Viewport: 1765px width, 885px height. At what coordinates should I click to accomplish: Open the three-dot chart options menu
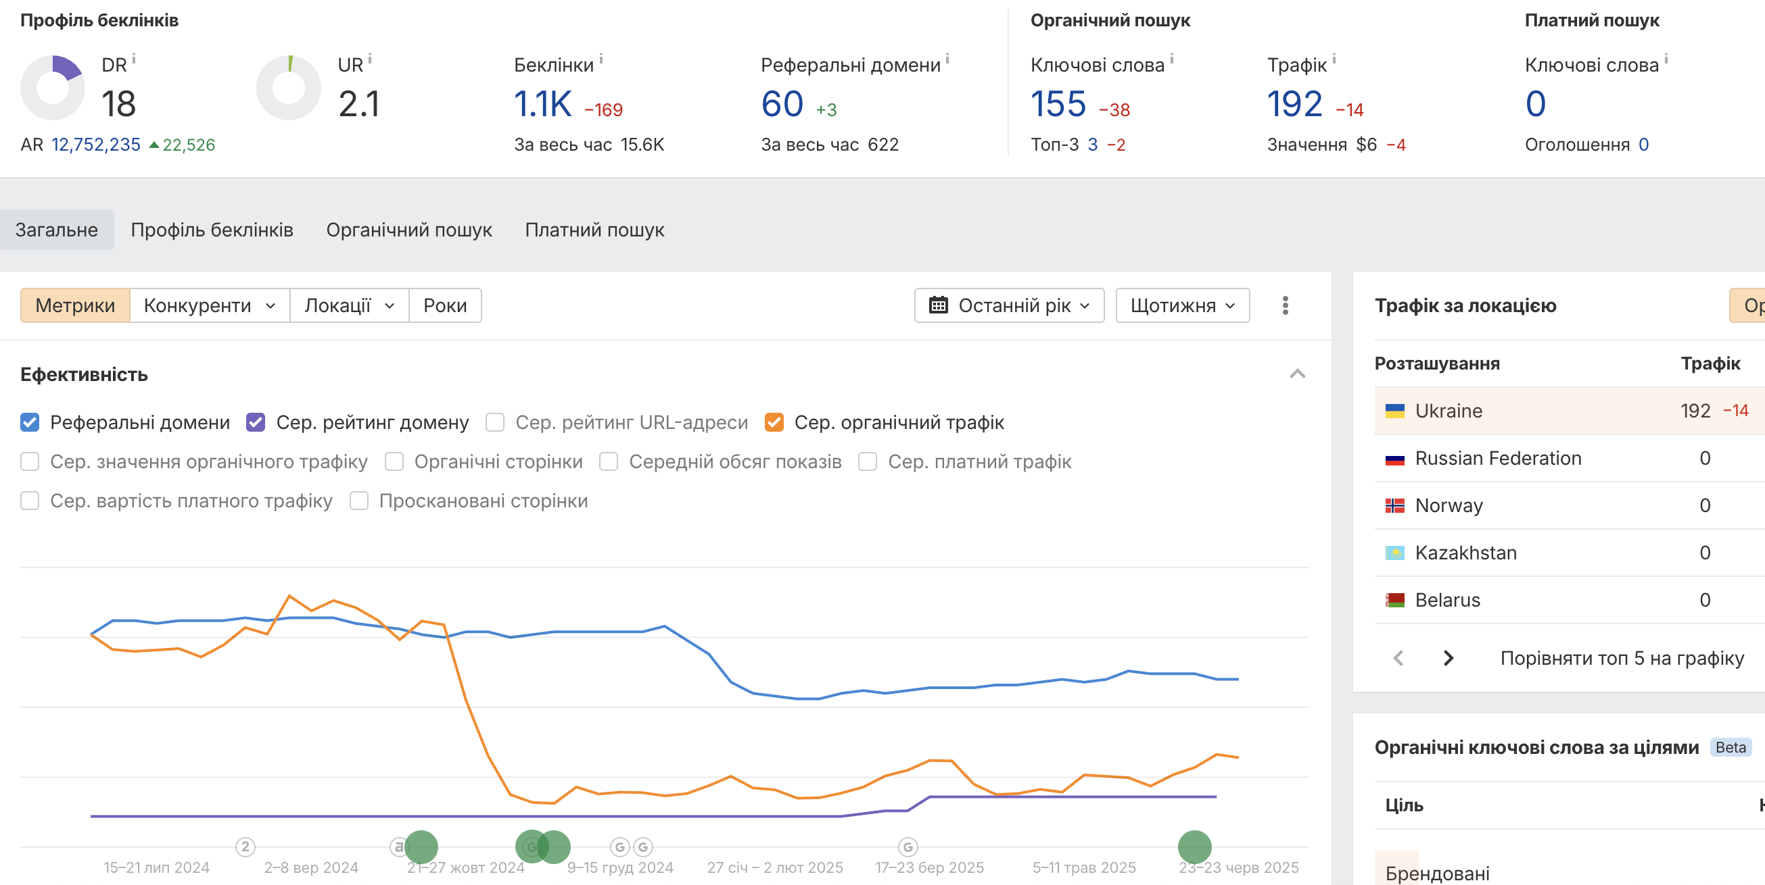1286,305
